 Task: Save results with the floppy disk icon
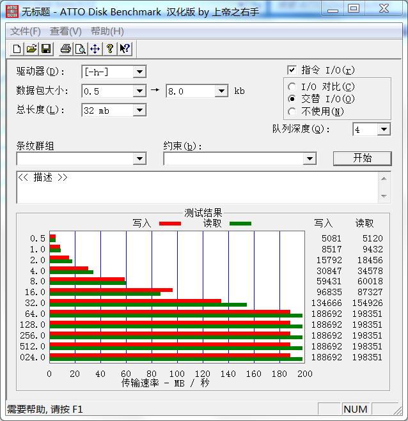pyautogui.click(x=46, y=49)
